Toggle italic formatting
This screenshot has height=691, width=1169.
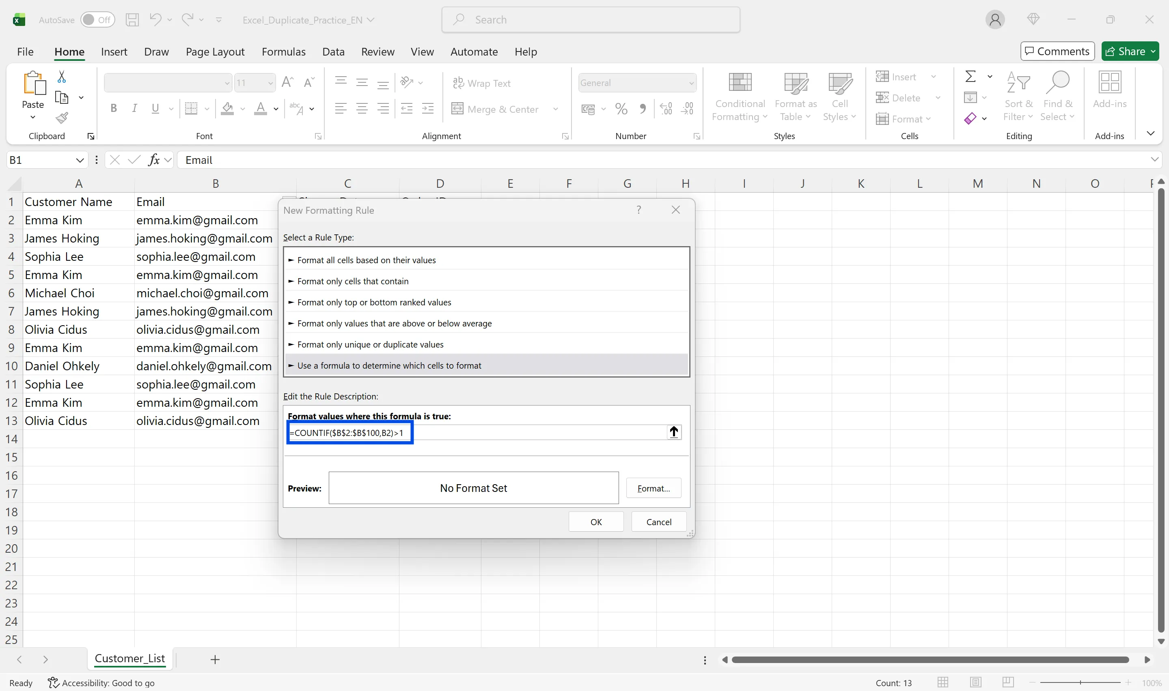click(134, 108)
